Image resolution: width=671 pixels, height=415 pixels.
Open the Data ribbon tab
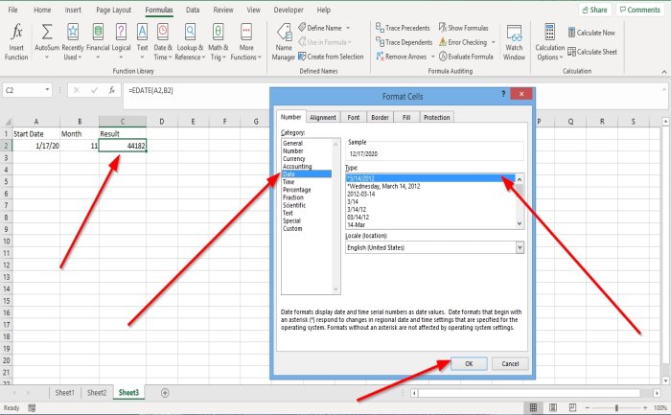pos(193,9)
